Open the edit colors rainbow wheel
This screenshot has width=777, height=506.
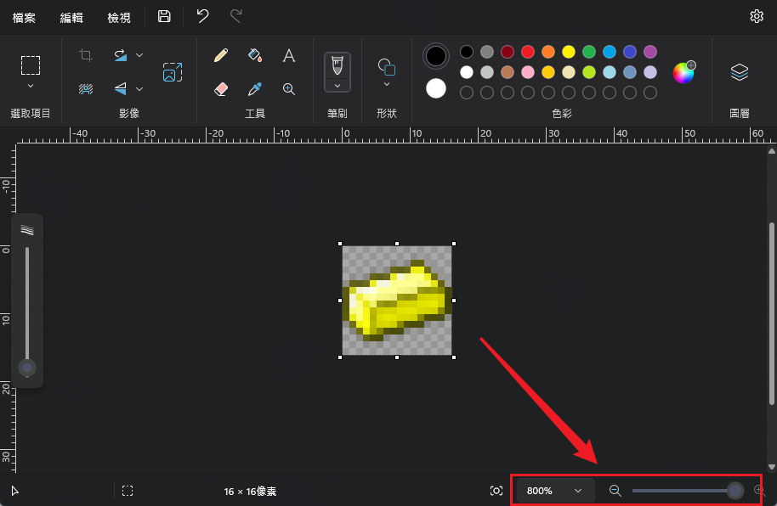click(683, 72)
